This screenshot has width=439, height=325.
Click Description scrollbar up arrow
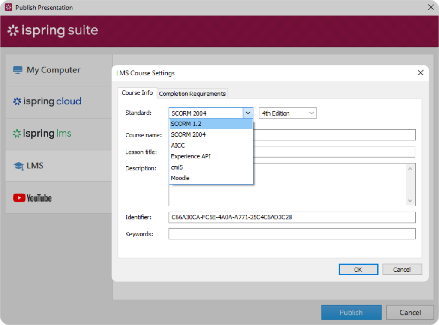click(x=410, y=169)
